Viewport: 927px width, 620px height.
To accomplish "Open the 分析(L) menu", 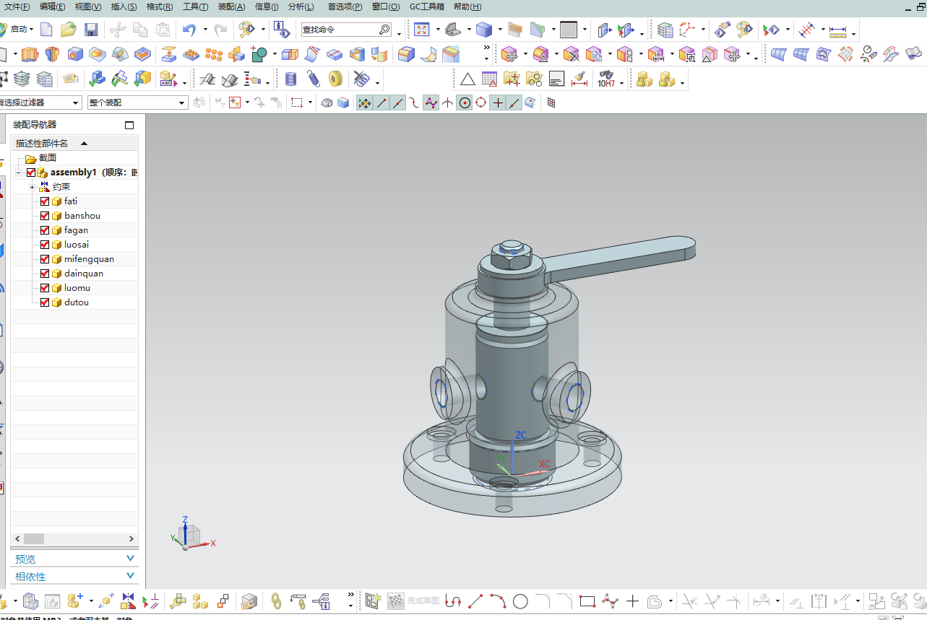I will [x=301, y=7].
